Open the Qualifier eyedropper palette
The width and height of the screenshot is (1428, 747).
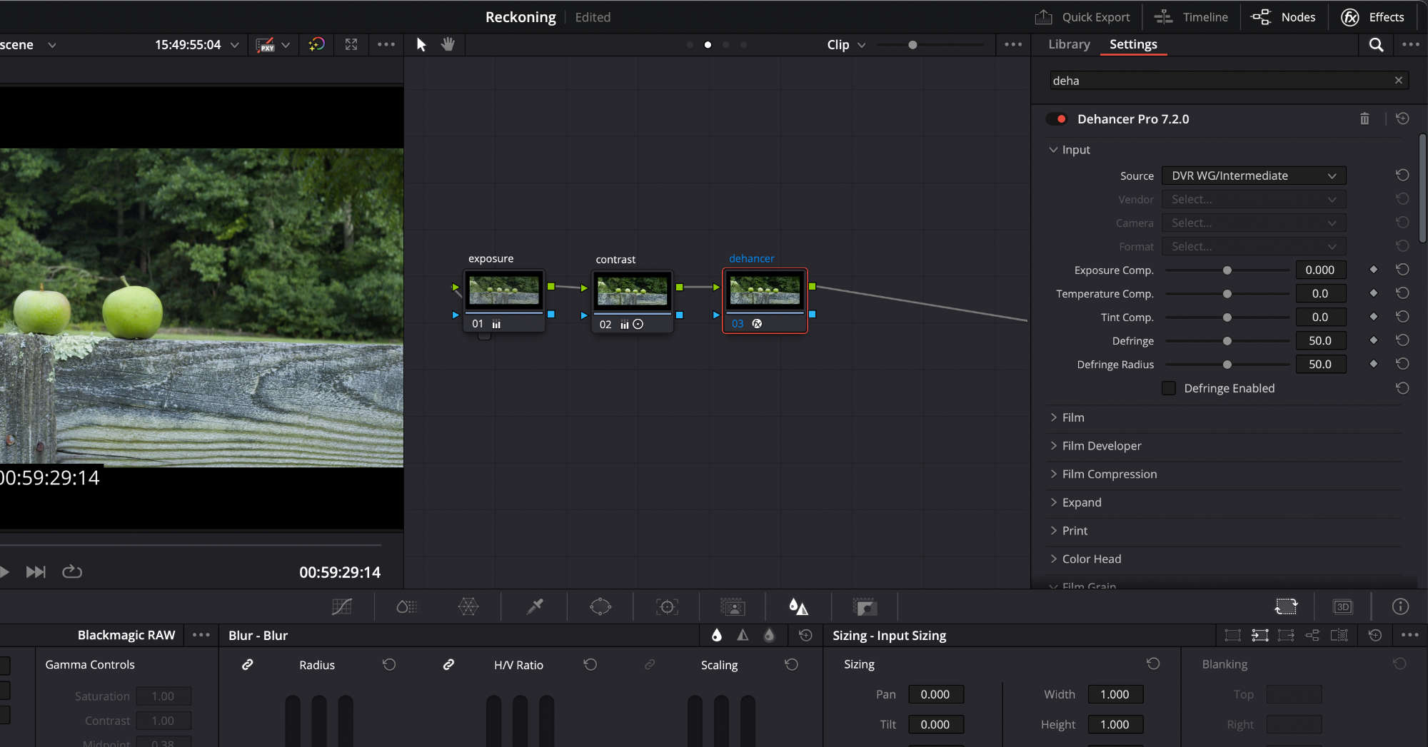[x=535, y=606]
